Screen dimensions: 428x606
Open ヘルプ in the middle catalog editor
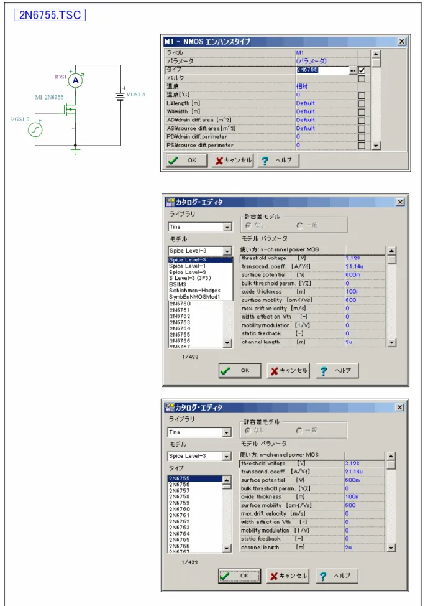(337, 370)
